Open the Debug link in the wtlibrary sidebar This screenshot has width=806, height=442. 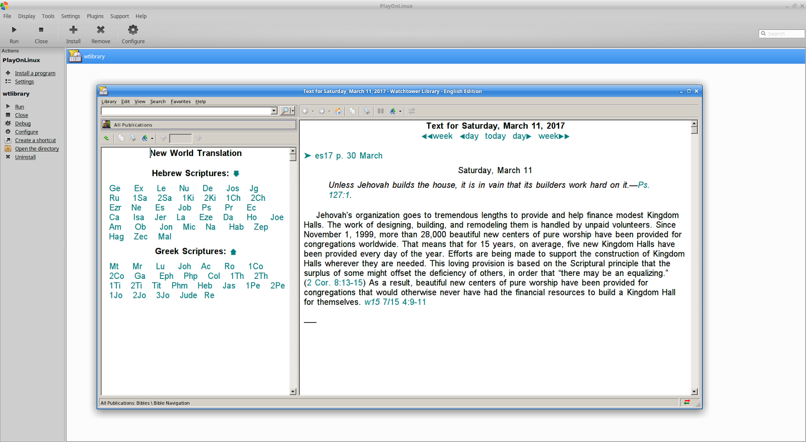[x=23, y=124]
